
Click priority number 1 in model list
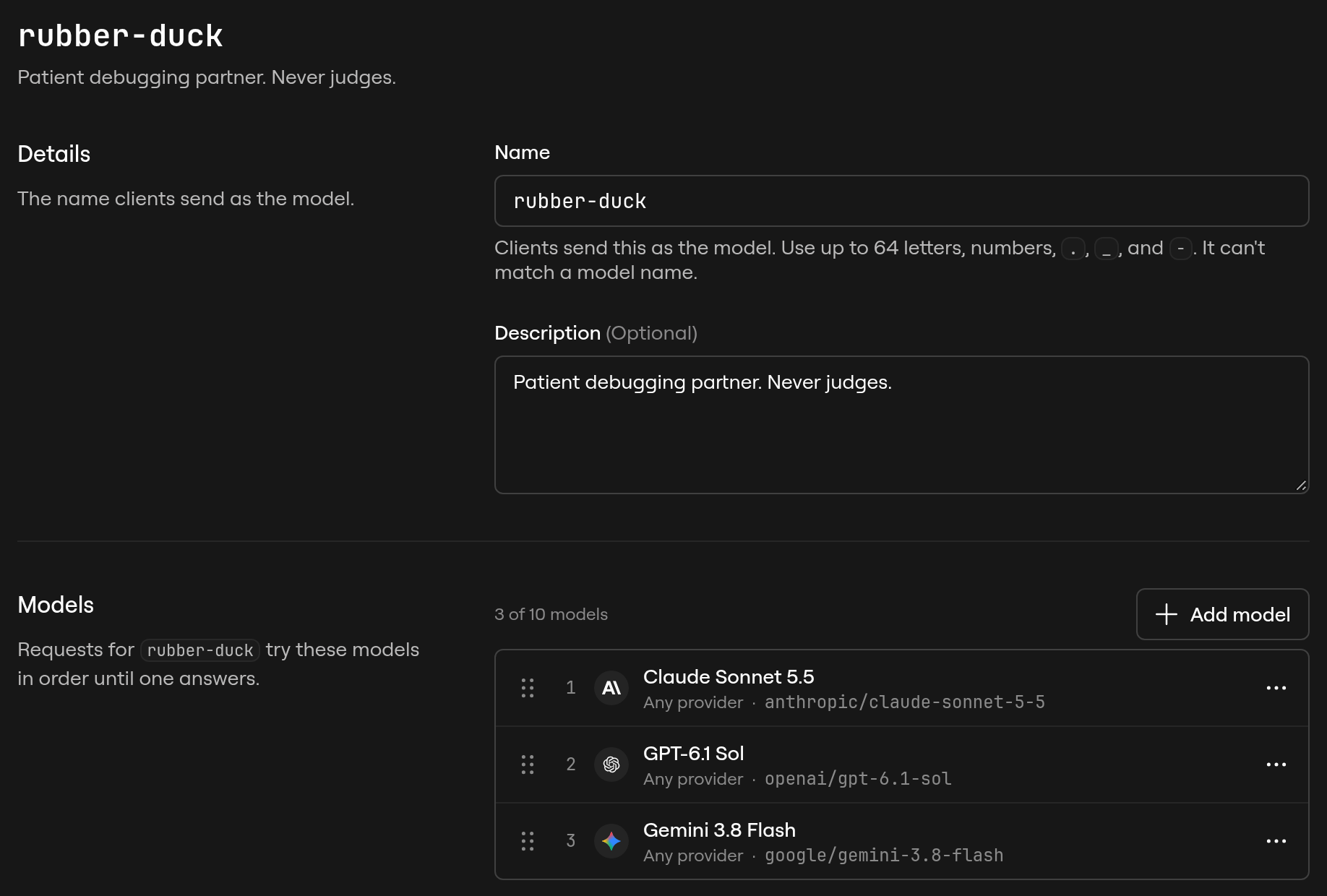point(571,688)
